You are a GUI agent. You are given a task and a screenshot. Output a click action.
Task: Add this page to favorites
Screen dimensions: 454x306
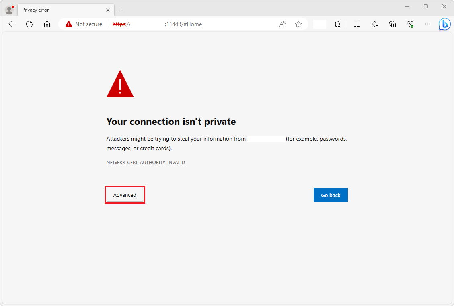[x=298, y=24]
